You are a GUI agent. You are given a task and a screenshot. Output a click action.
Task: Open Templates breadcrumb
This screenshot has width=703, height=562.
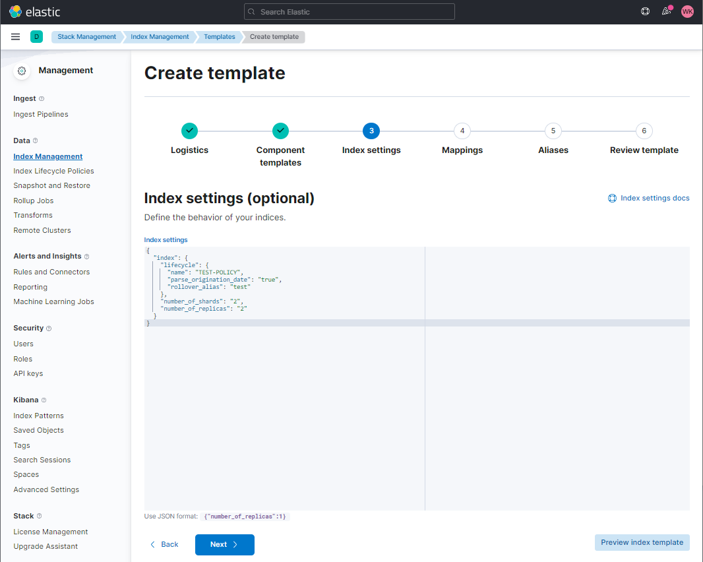[x=219, y=37]
